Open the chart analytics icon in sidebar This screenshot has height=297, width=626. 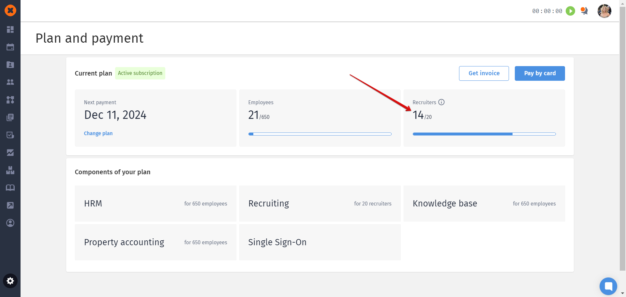coord(10,152)
